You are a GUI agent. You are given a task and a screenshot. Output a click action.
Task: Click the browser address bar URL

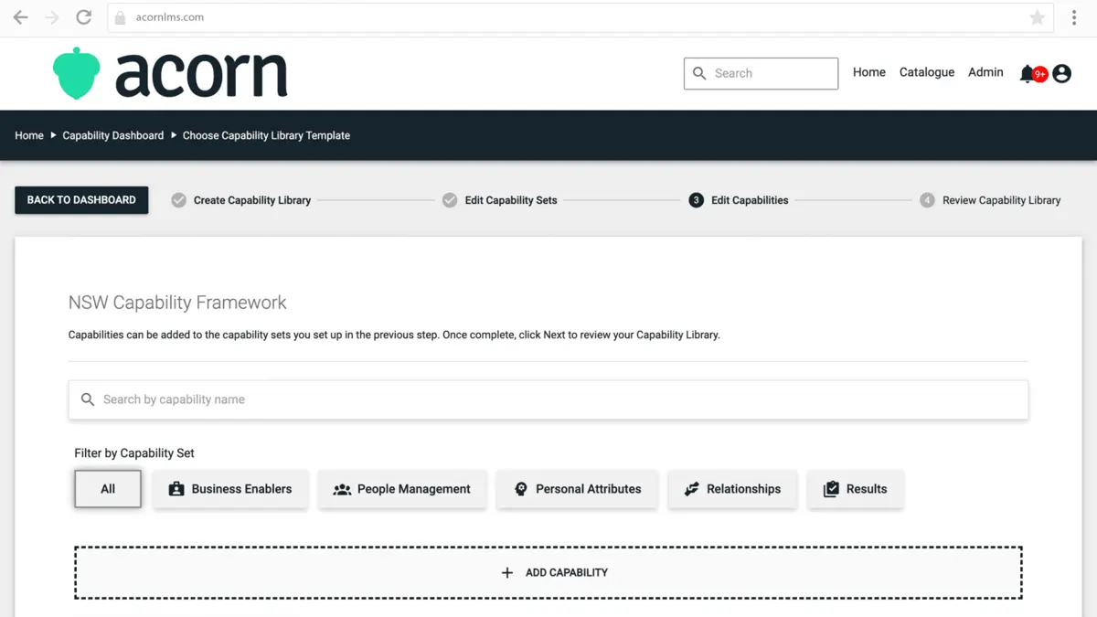click(170, 17)
